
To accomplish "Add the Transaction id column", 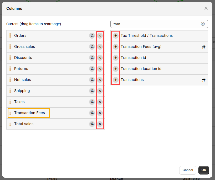I will pyautogui.click(x=116, y=58).
